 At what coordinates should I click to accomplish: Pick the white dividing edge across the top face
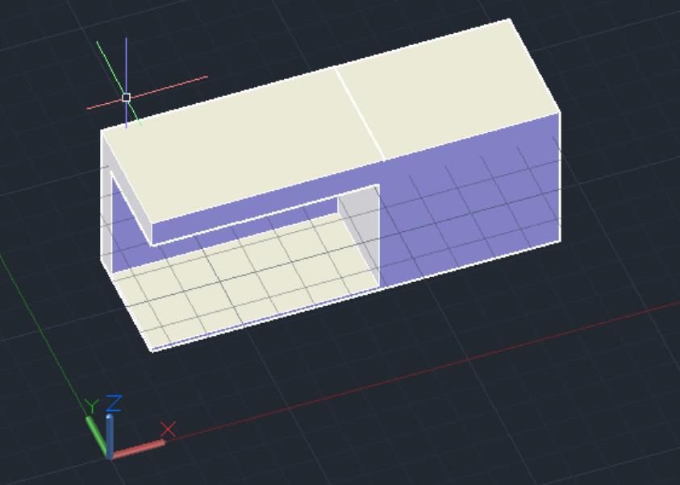(359, 113)
